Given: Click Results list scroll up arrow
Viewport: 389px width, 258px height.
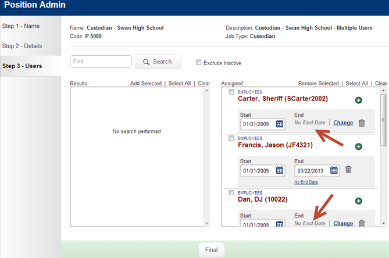Looking at the screenshot, I should click(x=207, y=91).
